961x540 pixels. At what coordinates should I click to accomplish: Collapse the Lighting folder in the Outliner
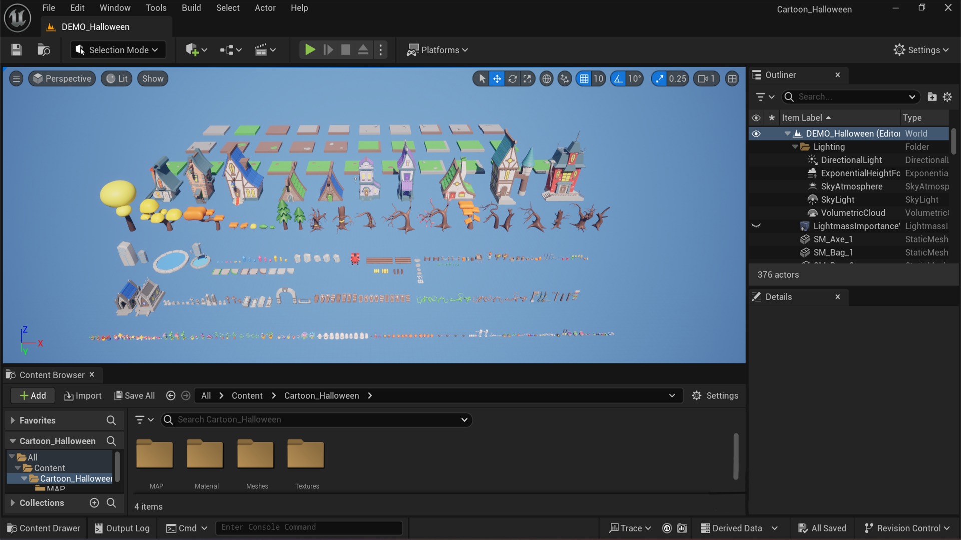pyautogui.click(x=795, y=147)
